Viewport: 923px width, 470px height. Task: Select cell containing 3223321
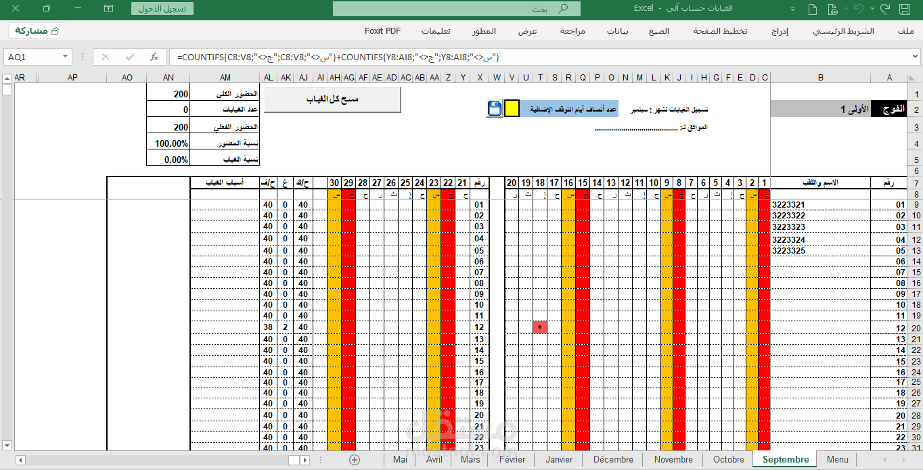pos(821,204)
